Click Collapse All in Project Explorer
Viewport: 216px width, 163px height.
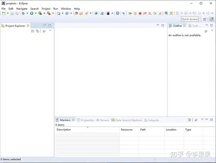[x=33, y=31]
